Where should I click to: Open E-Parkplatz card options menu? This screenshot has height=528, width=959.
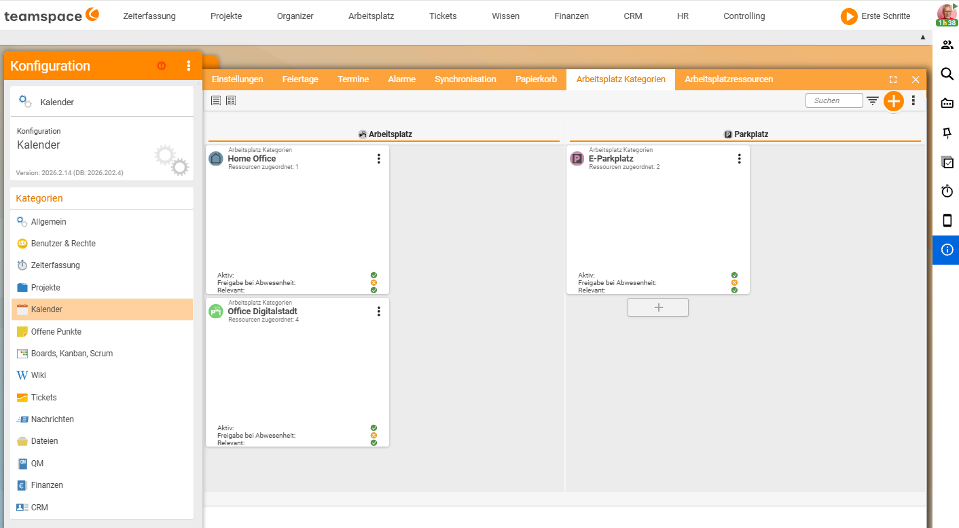(x=740, y=159)
